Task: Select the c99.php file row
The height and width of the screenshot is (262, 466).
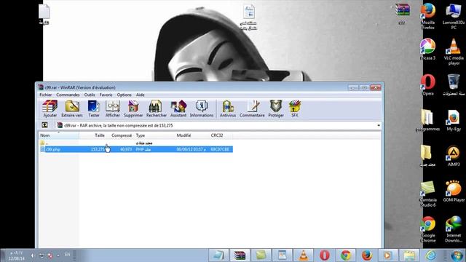Action: point(136,149)
